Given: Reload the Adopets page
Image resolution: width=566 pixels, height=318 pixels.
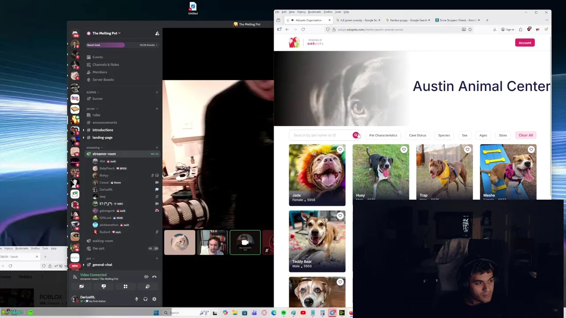Looking at the screenshot, I should point(303,30).
